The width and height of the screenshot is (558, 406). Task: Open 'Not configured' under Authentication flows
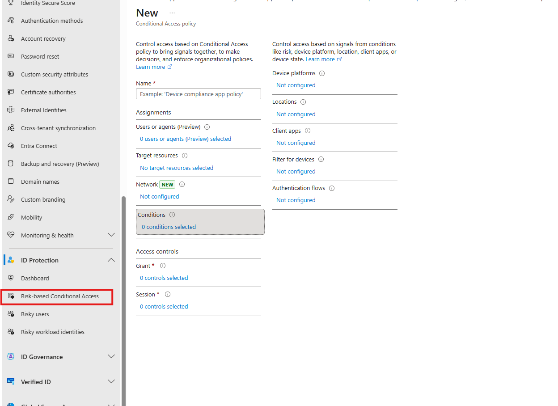(x=296, y=200)
